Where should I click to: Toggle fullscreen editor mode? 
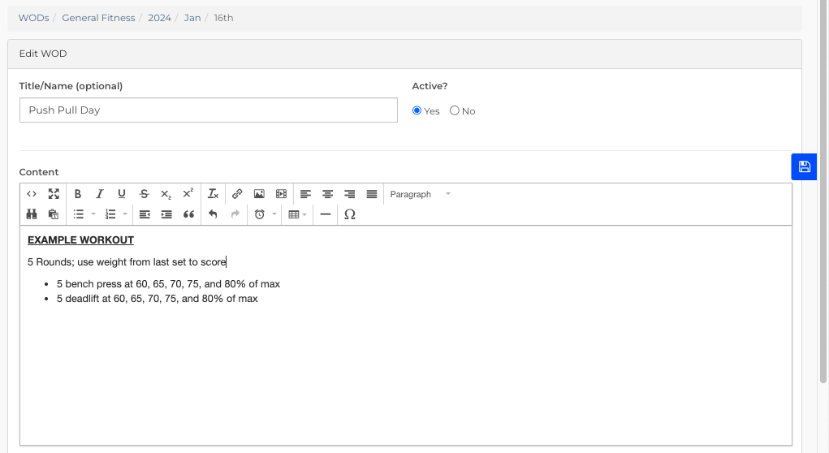click(54, 194)
